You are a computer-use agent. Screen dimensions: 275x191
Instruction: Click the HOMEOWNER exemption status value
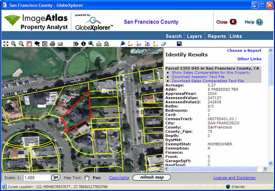point(220,144)
